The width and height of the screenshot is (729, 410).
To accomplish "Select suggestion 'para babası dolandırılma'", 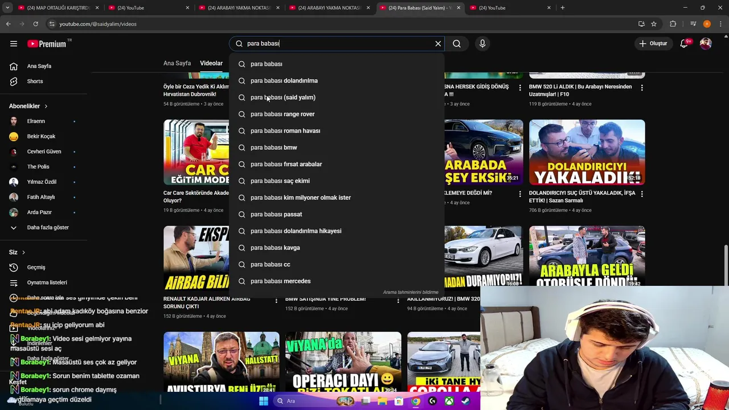I will (x=336, y=81).
